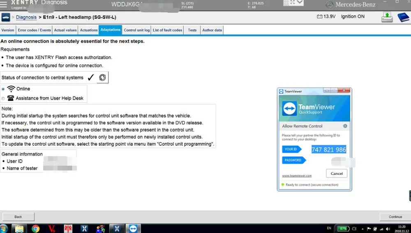Screen dimensions: 411x233
Task: Go to the Version tab
Action: point(8,30)
